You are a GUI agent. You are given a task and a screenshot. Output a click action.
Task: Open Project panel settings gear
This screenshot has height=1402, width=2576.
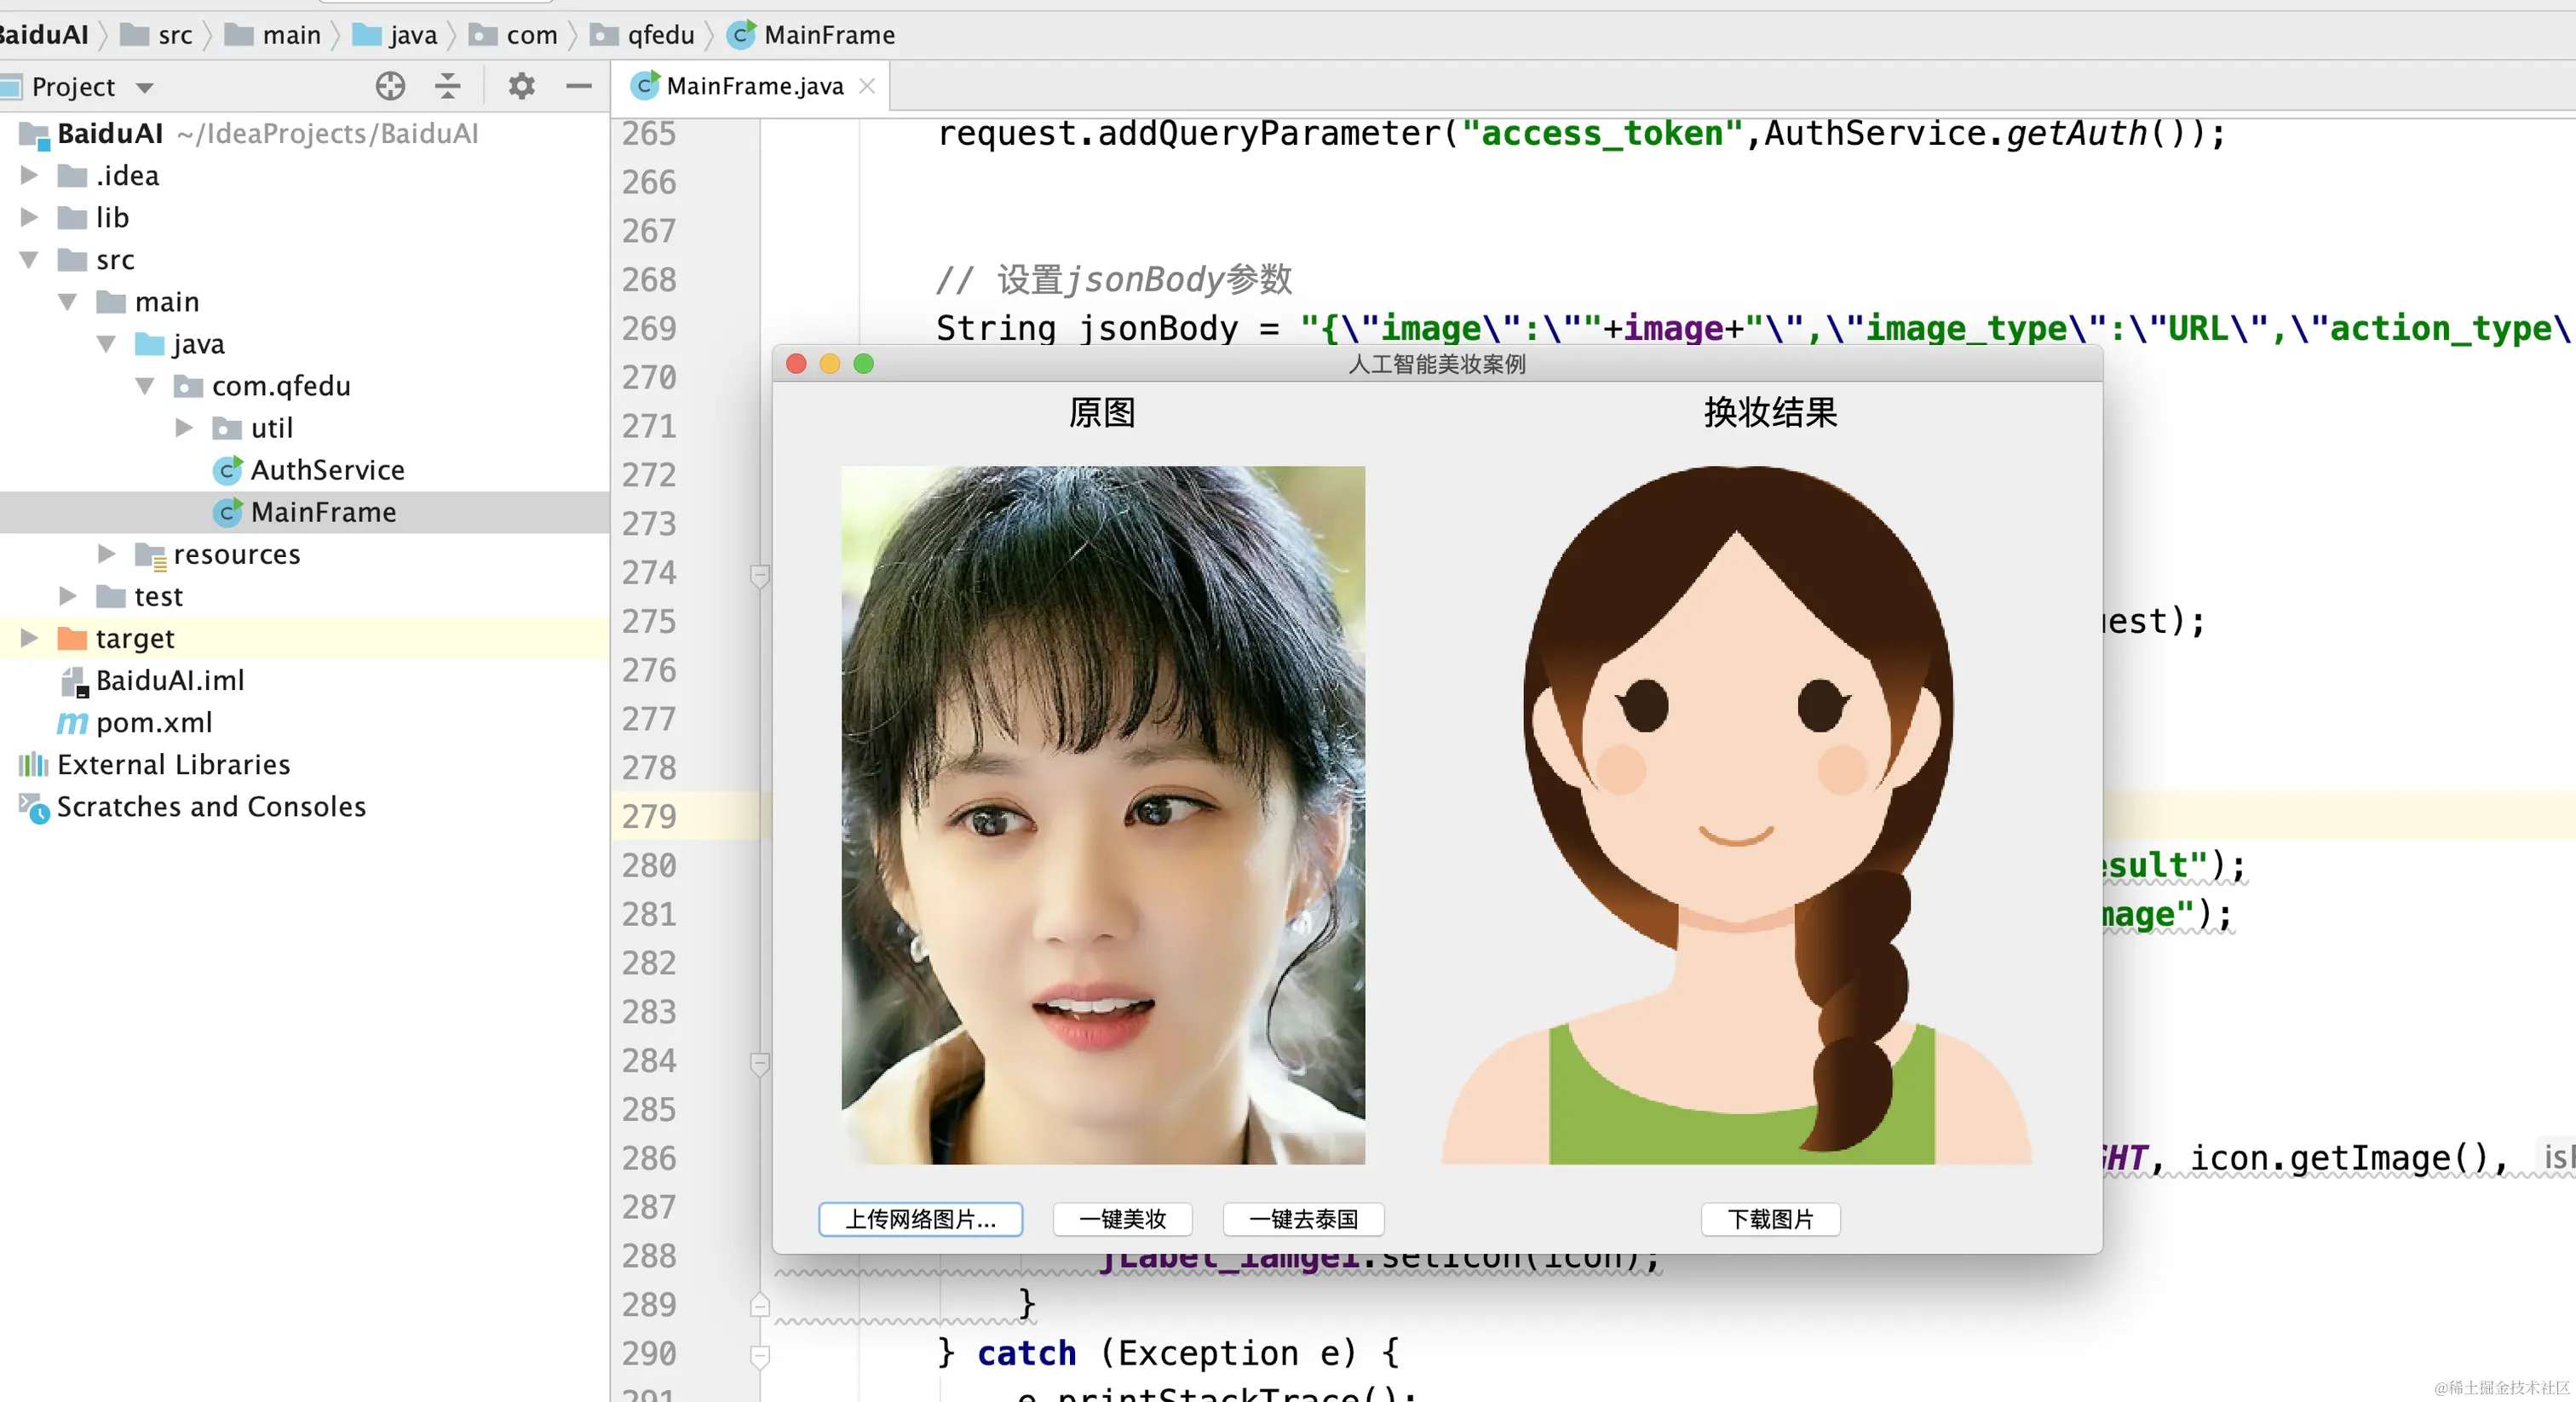(x=521, y=87)
